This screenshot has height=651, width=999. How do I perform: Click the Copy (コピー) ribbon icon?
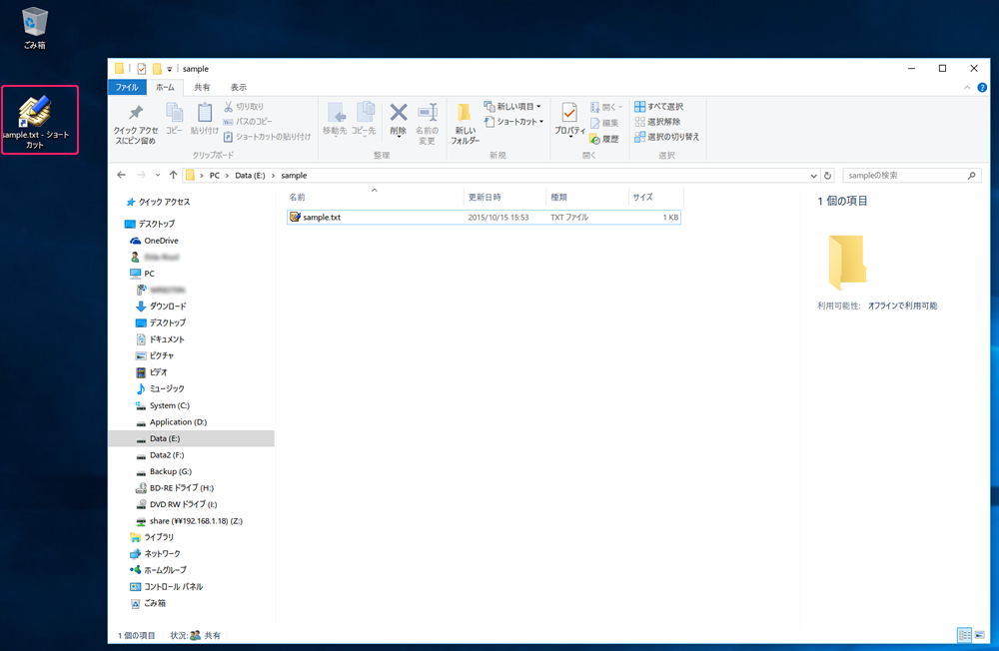pyautogui.click(x=174, y=119)
